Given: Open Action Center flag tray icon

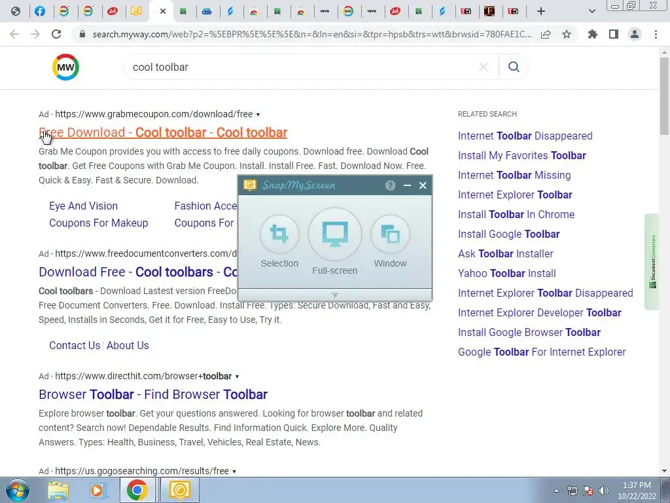Looking at the screenshot, I should (x=588, y=491).
